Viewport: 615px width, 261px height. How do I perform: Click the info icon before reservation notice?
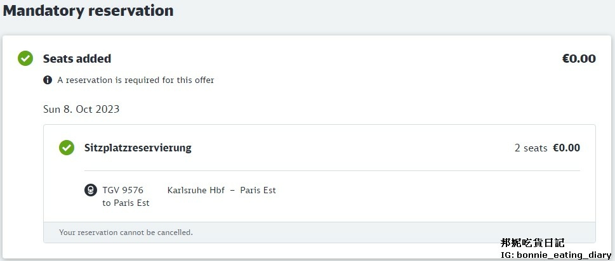point(48,80)
